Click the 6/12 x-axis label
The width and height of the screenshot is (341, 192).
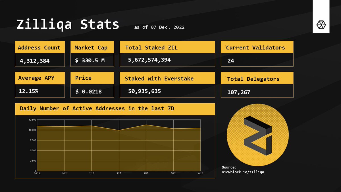(200, 174)
